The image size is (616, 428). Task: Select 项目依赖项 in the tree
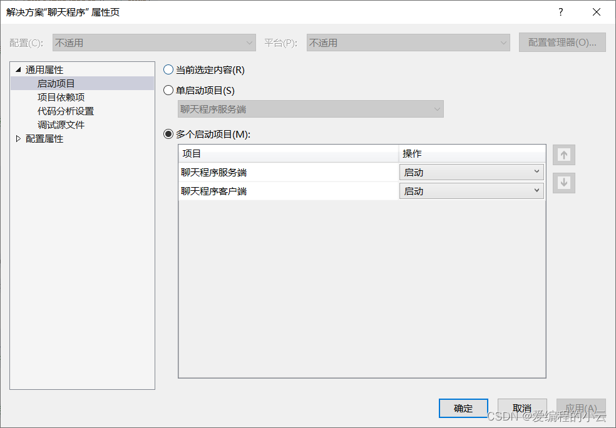[x=61, y=98]
